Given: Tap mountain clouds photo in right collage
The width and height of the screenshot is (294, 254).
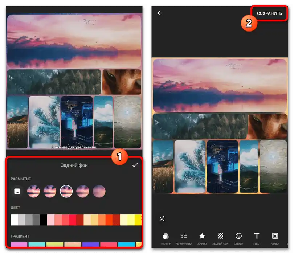Looking at the screenshot, I should 249,167.
